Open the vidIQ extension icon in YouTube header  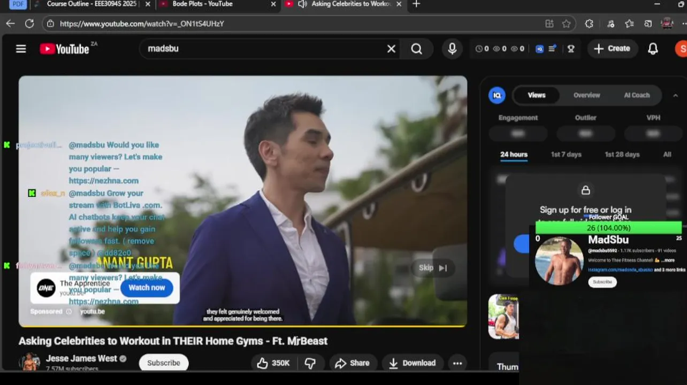[540, 49]
